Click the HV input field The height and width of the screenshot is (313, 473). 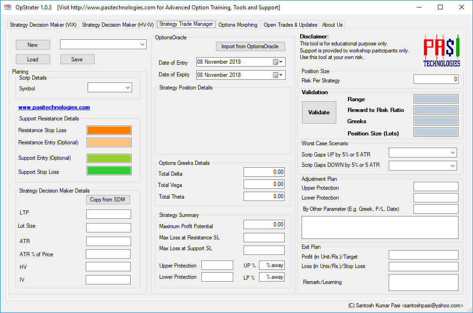coord(108,267)
